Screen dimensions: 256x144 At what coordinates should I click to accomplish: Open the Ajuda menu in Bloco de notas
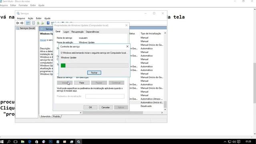point(41,5)
